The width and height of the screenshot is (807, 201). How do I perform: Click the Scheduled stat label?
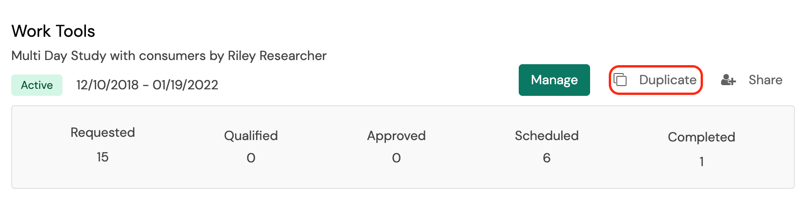[547, 136]
